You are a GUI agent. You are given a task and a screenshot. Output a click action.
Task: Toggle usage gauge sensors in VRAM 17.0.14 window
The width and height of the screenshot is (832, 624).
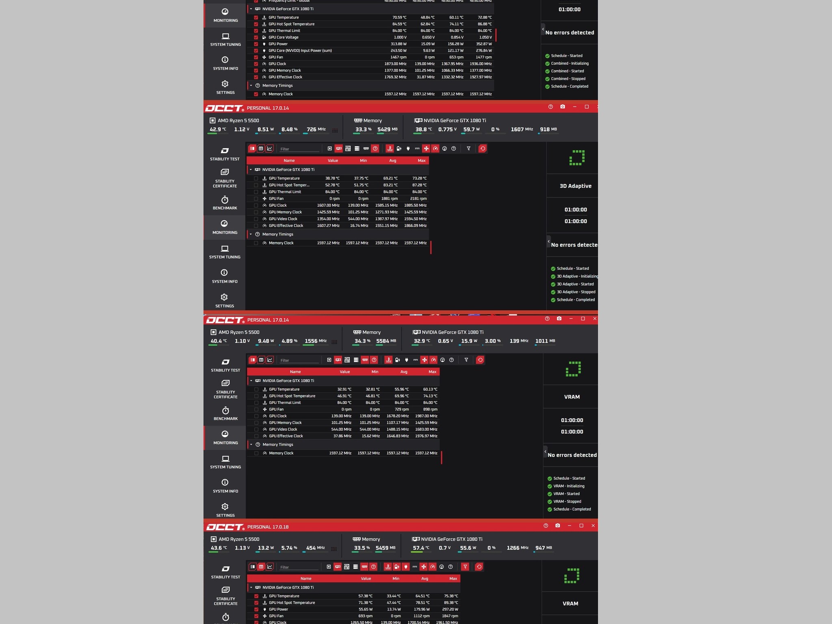[x=442, y=360]
